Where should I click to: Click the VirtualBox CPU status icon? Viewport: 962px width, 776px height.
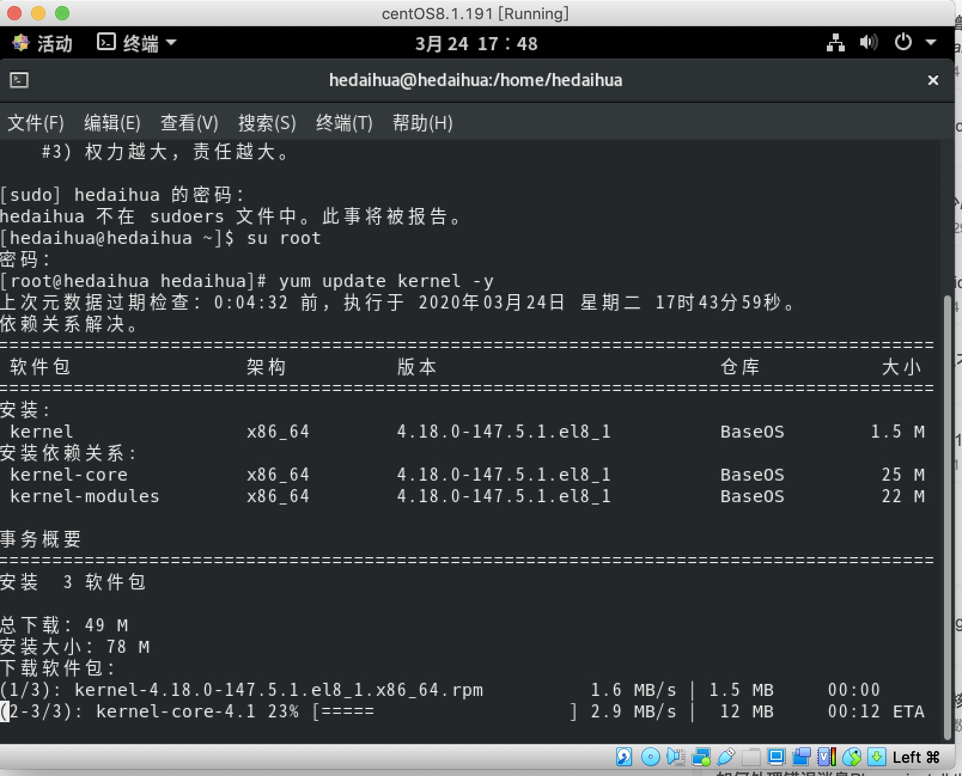(826, 757)
